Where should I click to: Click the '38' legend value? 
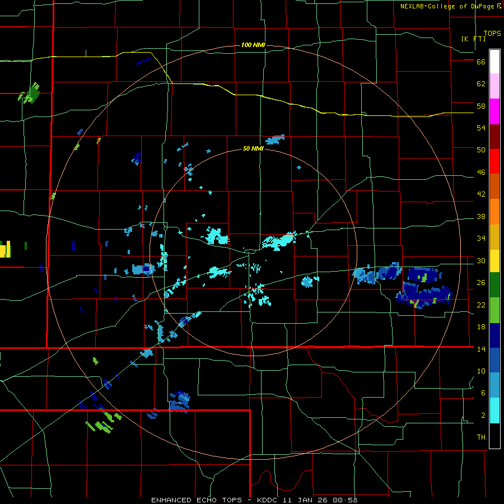pyautogui.click(x=481, y=216)
